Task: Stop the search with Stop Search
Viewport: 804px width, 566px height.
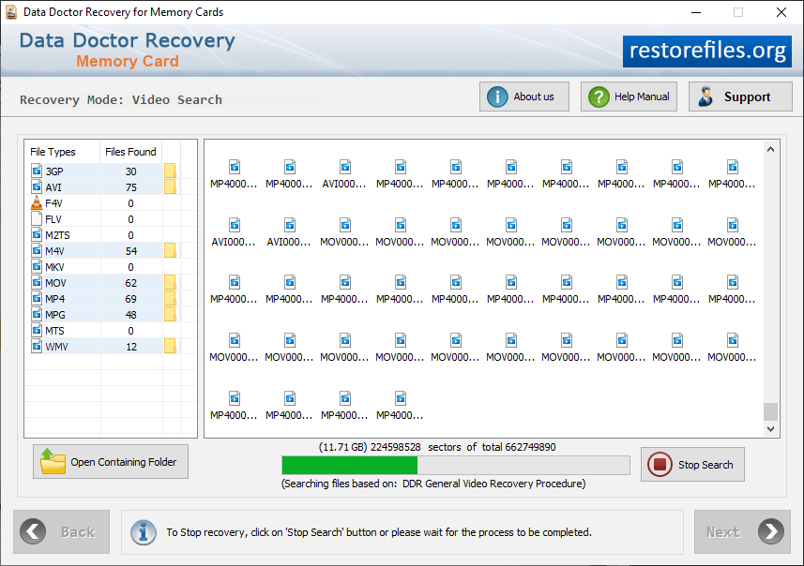Action: tap(692, 465)
